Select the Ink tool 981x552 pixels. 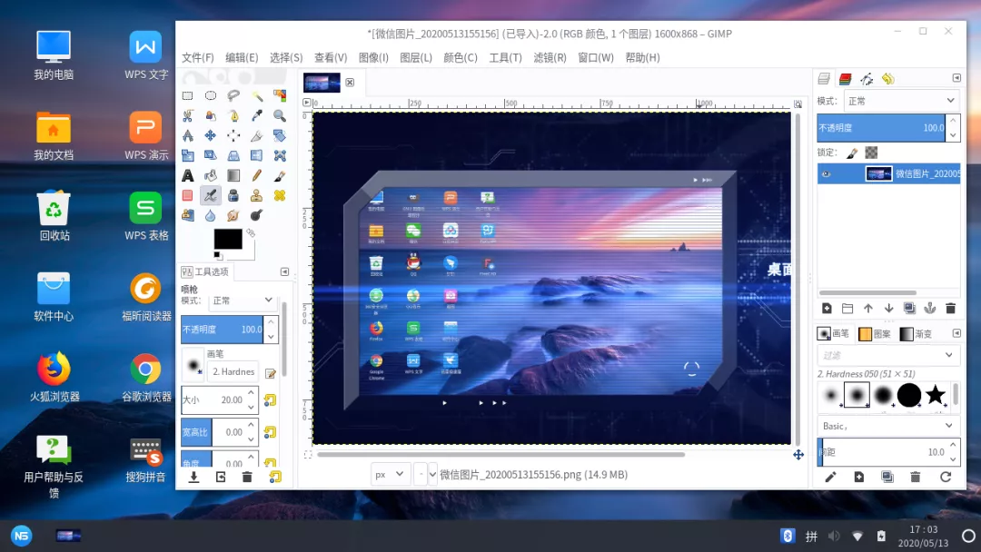(x=233, y=196)
